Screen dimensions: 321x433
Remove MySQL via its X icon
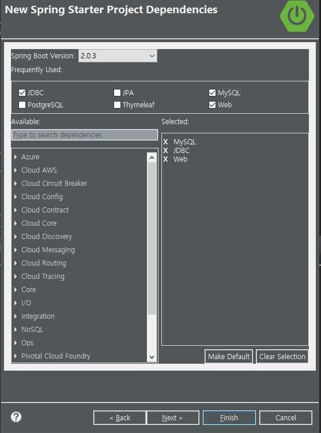click(x=165, y=142)
